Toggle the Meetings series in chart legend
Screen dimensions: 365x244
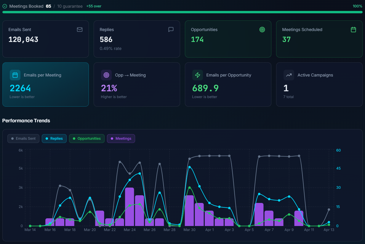pyautogui.click(x=121, y=139)
